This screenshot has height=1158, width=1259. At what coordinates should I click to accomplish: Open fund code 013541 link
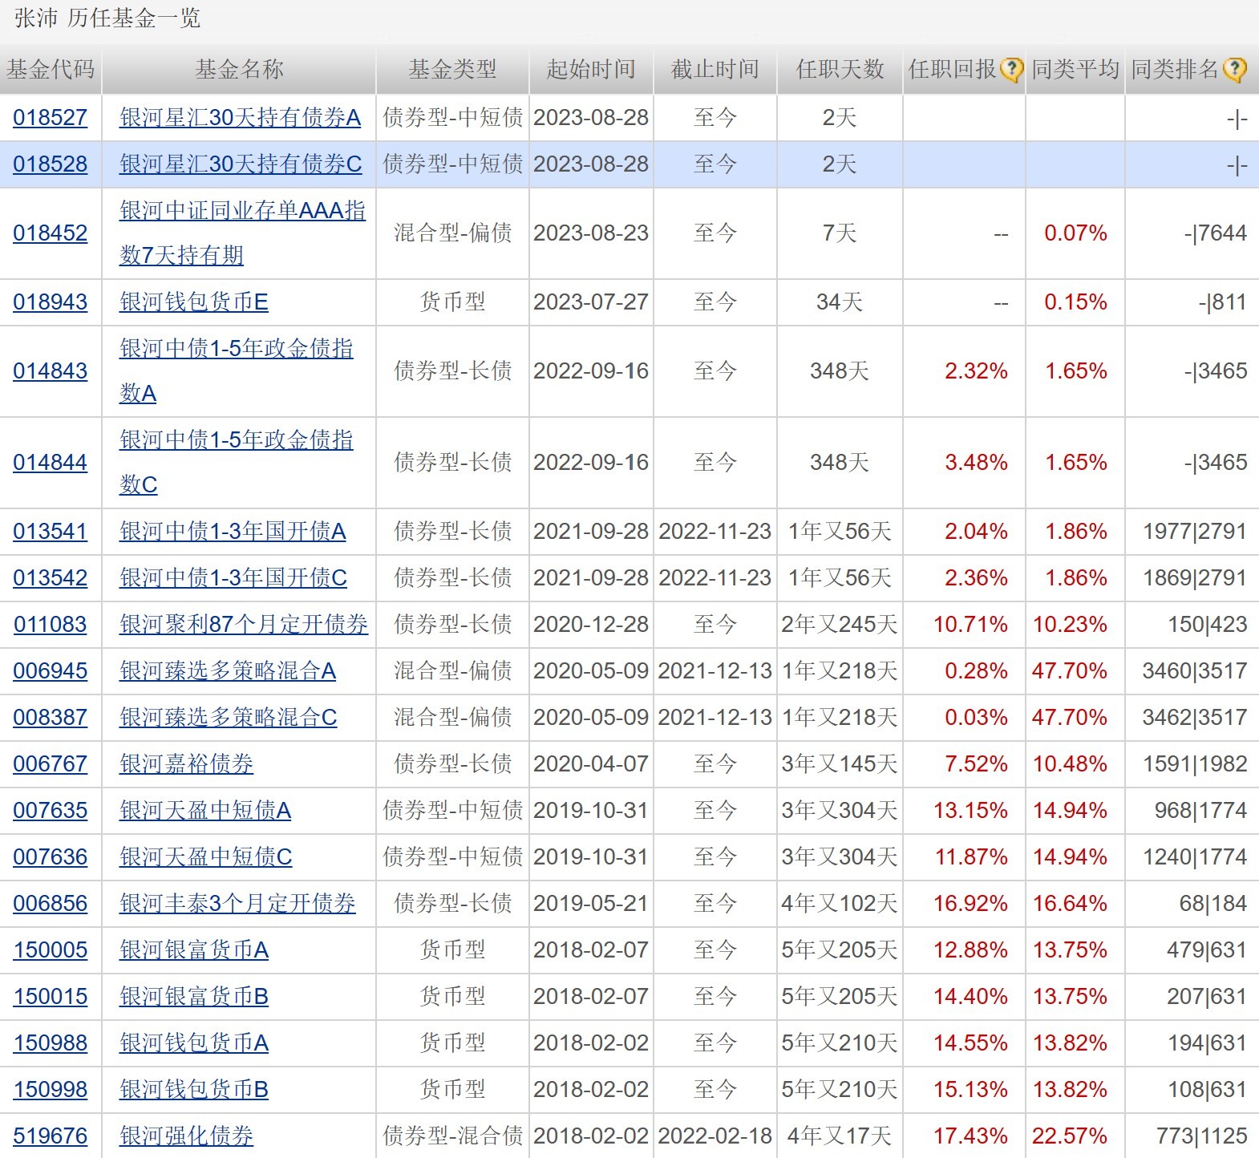[x=50, y=532]
